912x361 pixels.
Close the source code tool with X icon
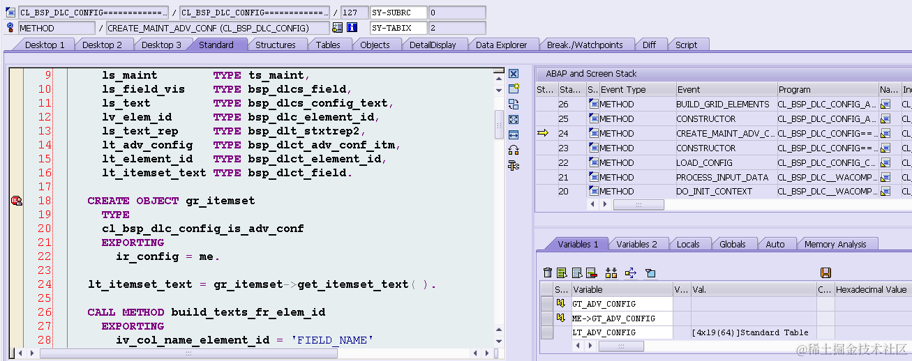tap(514, 74)
